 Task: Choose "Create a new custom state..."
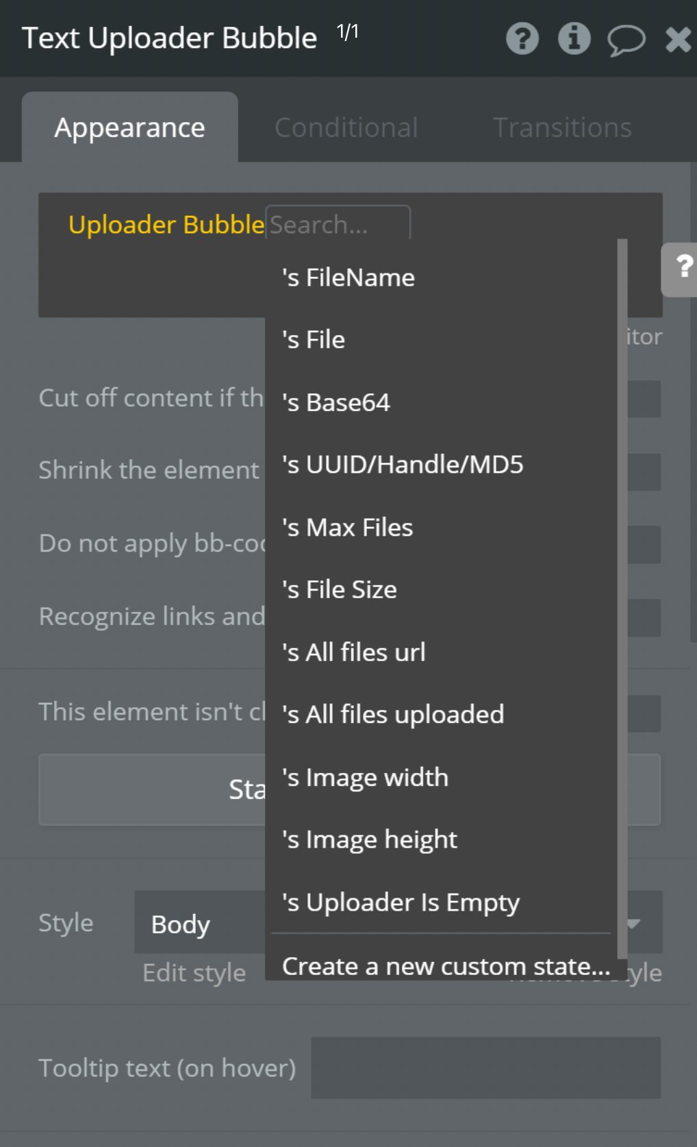446,966
